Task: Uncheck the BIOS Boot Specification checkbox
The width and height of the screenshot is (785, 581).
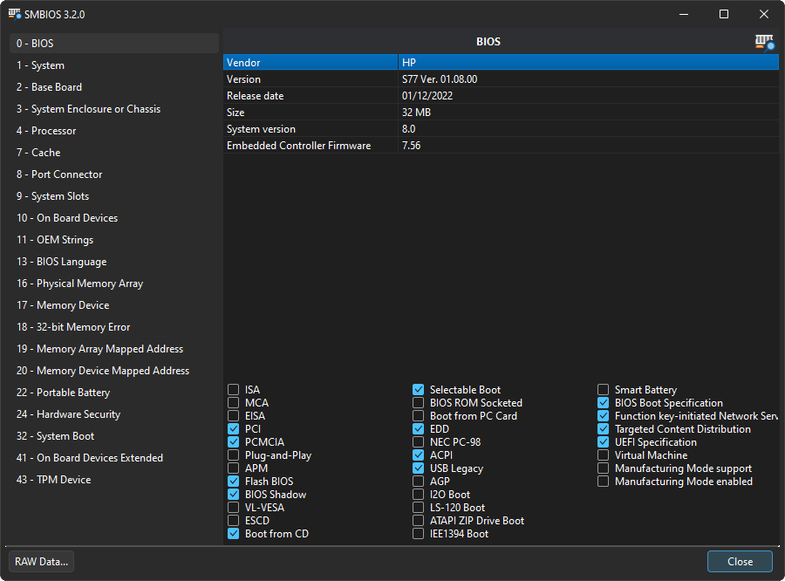Action: click(604, 403)
